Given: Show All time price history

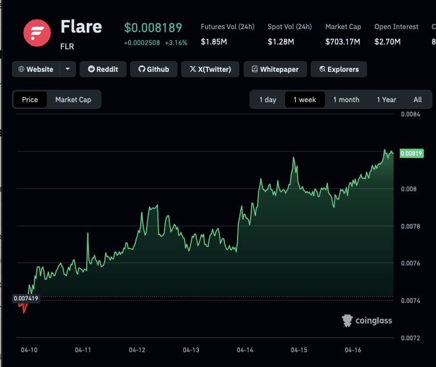Looking at the screenshot, I should click(418, 100).
